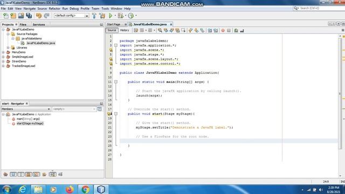345x194 pixels.
Task: Select TrackedImageLoad project
Action: click(x=24, y=66)
